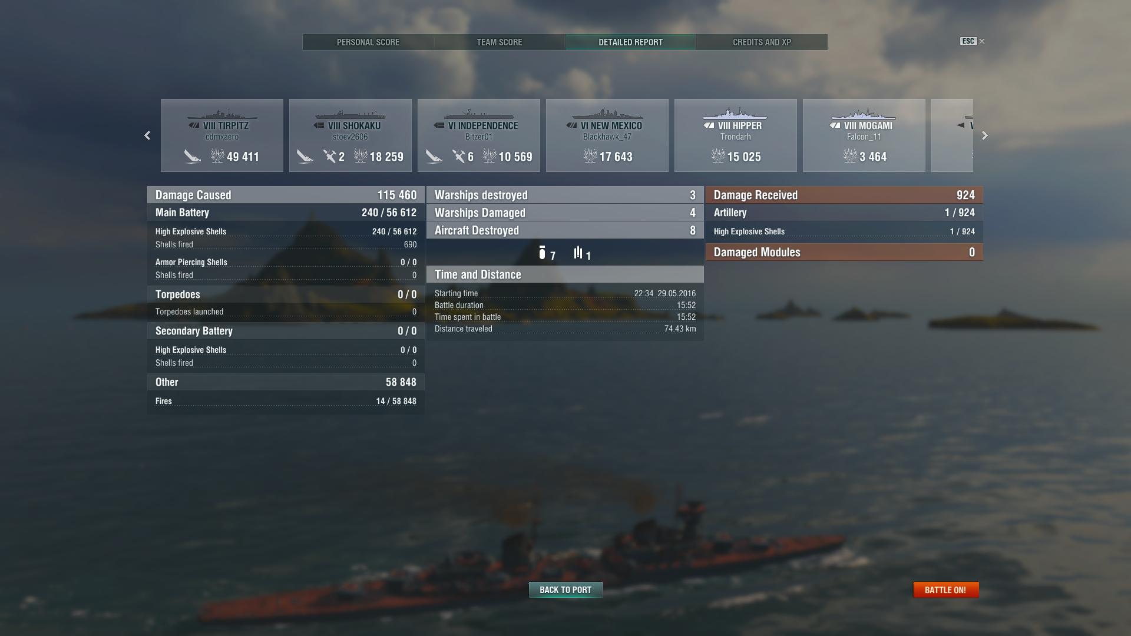
Task: Select the VI Independence ship card
Action: (479, 135)
